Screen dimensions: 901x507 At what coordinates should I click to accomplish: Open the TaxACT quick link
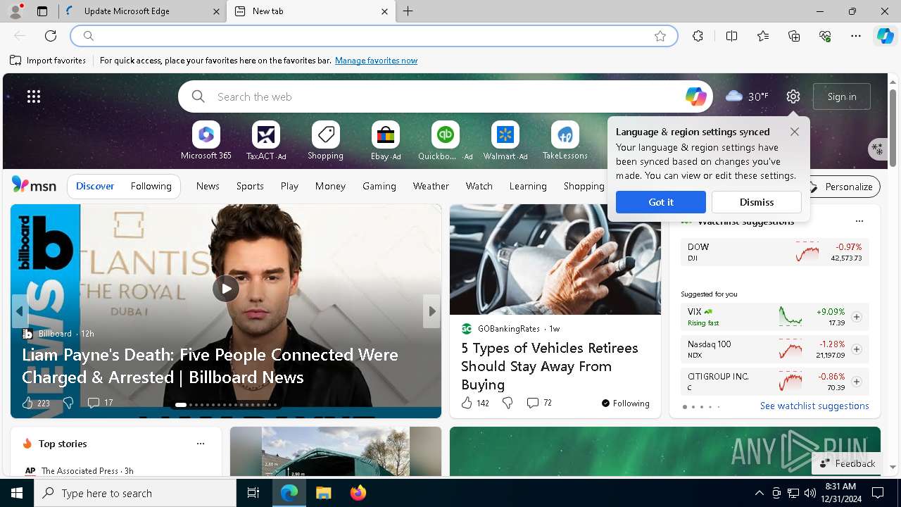[x=266, y=141]
